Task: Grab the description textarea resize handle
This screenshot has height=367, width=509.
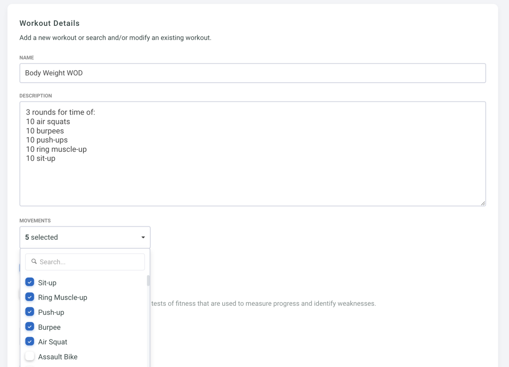Action: coord(483,203)
